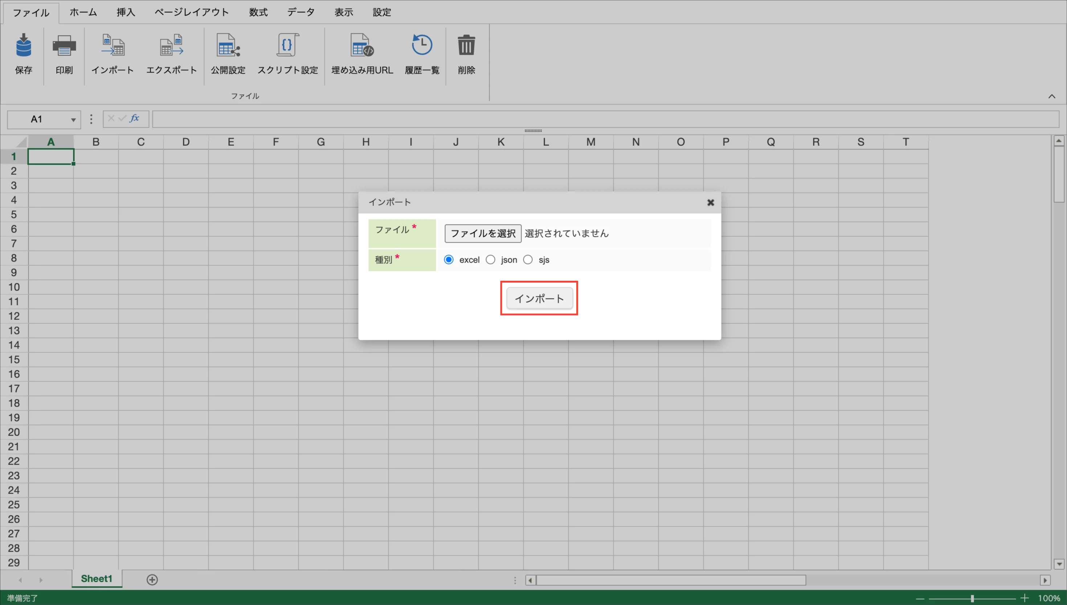Open the A1 name box dropdown

pos(73,120)
